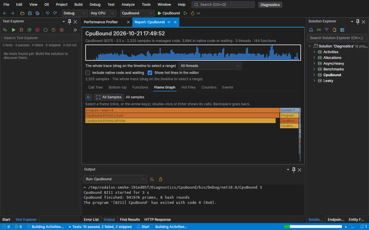Pin the Test Explorer panel
Viewport: 369px width, 230px height.
tap(69, 22)
